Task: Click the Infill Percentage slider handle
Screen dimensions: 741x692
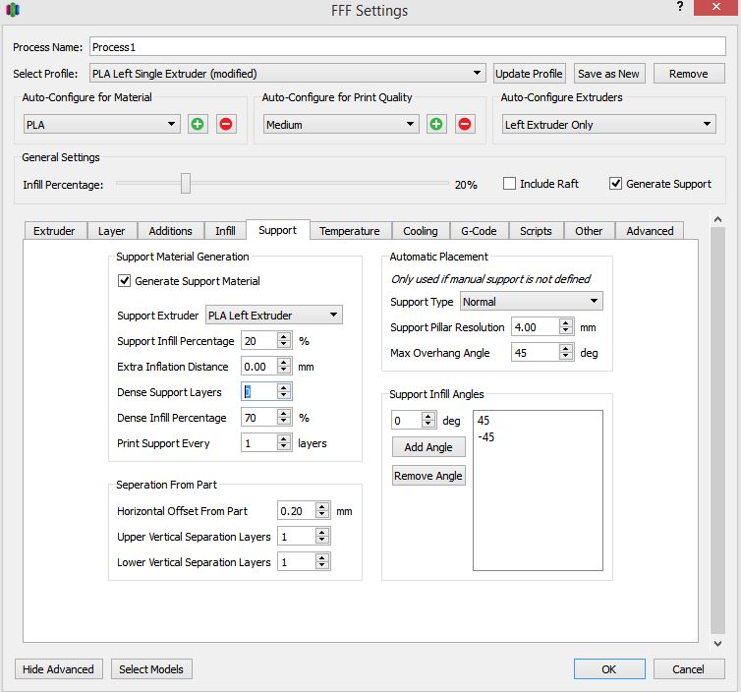Action: point(185,184)
